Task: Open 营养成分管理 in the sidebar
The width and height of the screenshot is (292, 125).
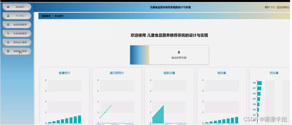Action: (x=17, y=42)
